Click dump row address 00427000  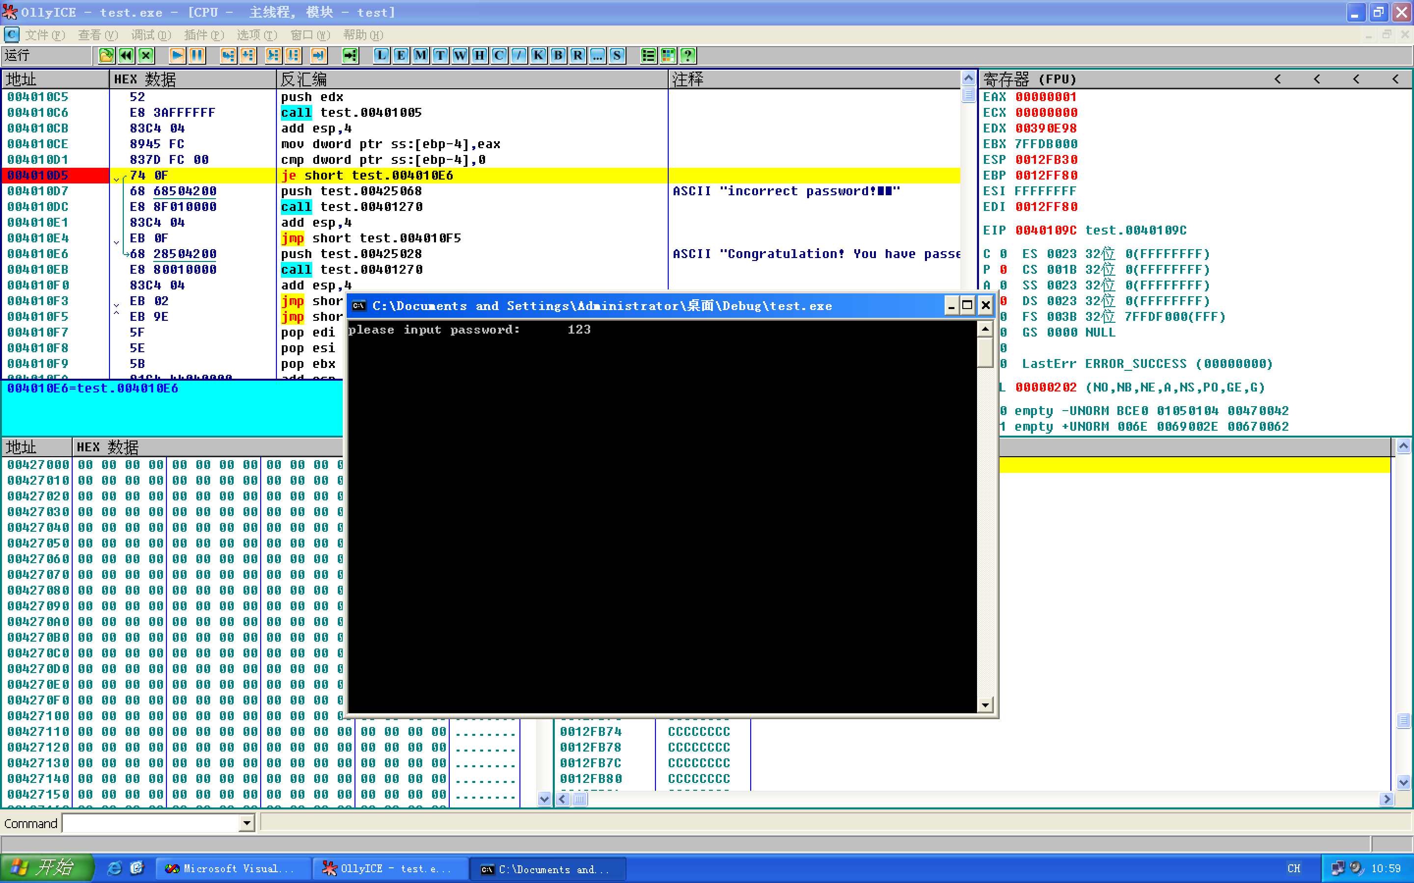point(38,465)
